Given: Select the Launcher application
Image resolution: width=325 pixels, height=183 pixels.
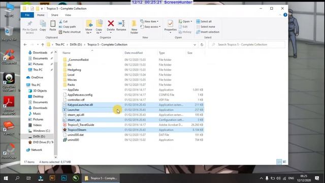Looking at the screenshot, I should [73, 110].
